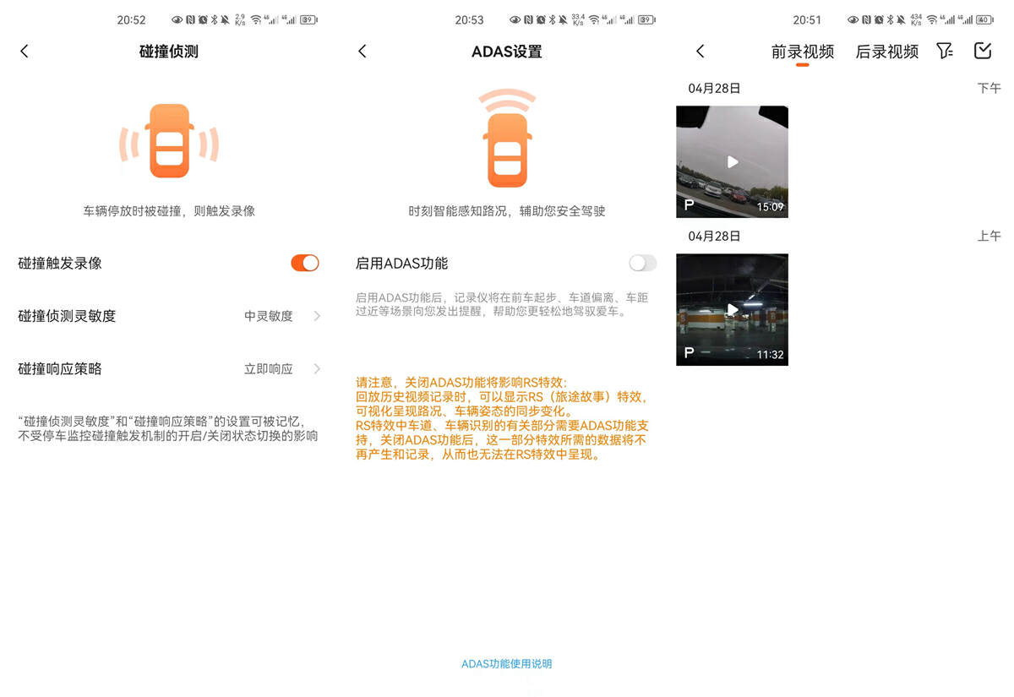Enable the 启用ADAS功能 switch
1014x697 pixels.
tap(642, 263)
